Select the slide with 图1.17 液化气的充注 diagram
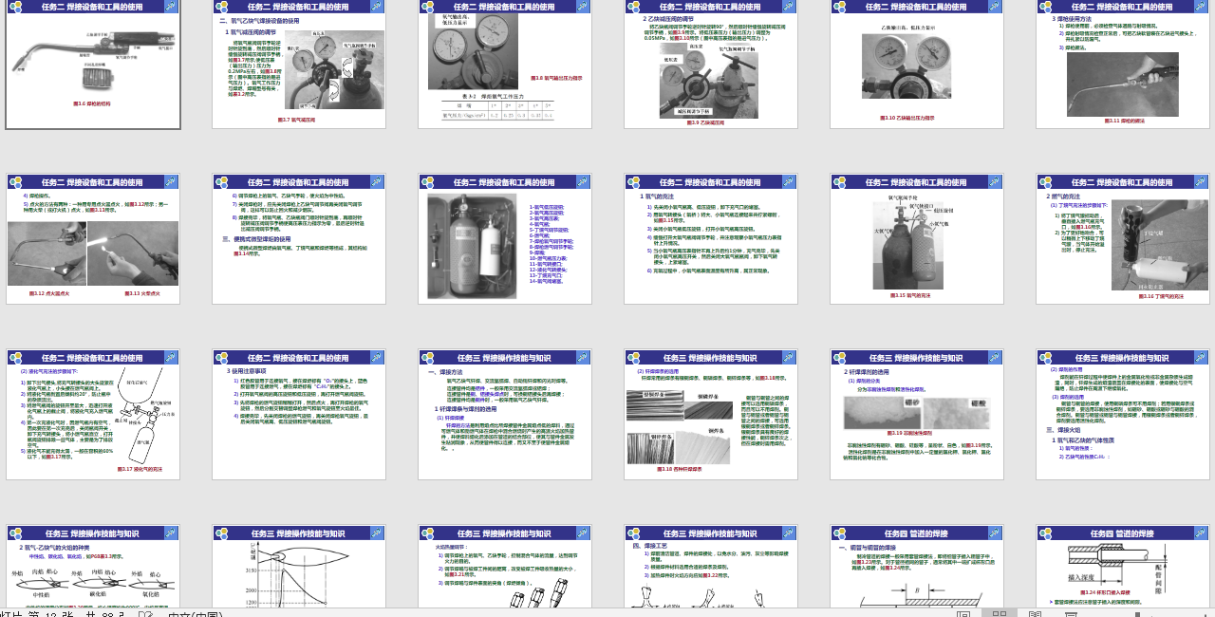 point(94,415)
